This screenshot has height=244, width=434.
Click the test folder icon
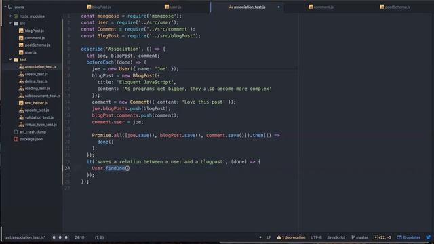point(16,60)
